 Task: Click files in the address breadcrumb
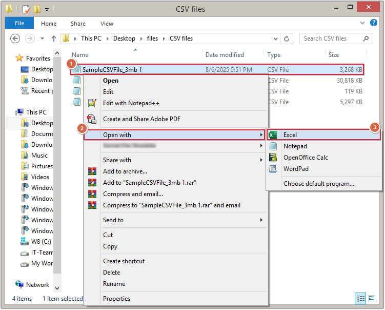152,38
